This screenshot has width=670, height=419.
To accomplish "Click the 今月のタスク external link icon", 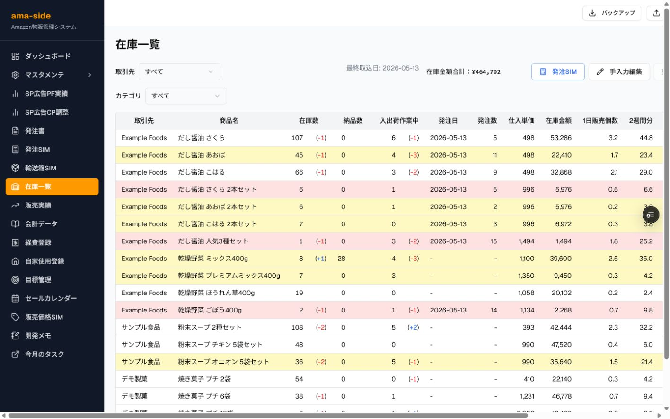I will pyautogui.click(x=15, y=354).
